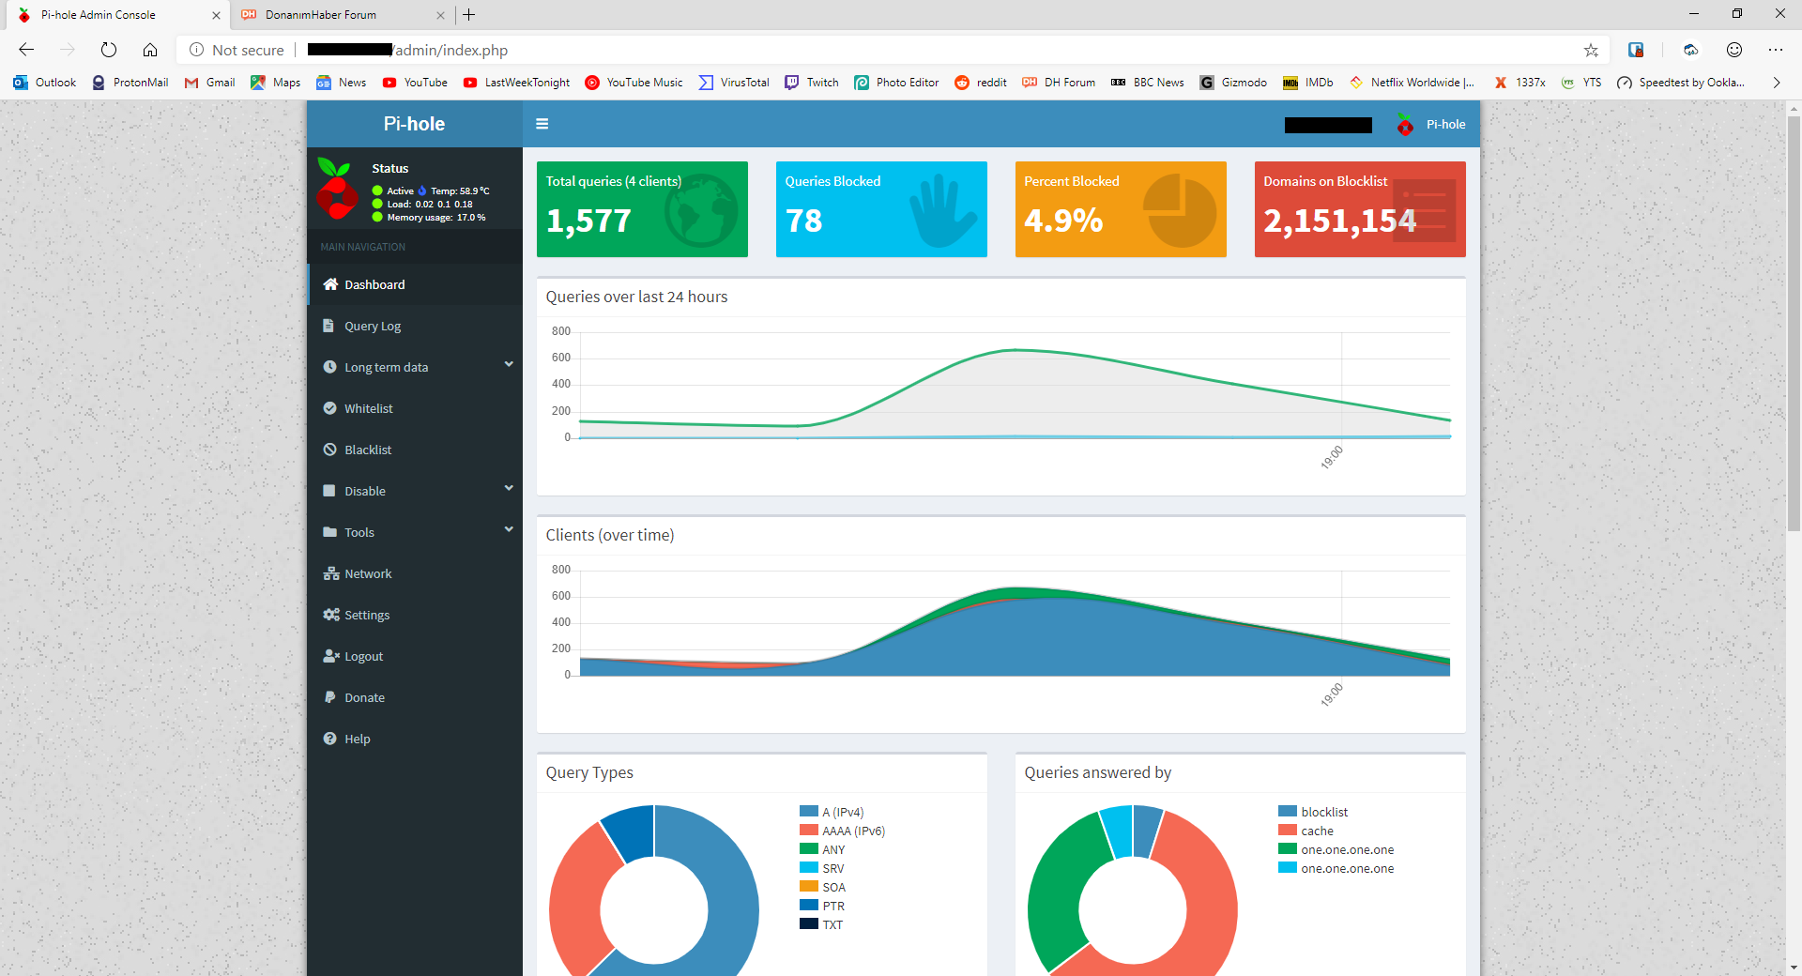Close the DonanimHaber Forum tab

[440, 15]
